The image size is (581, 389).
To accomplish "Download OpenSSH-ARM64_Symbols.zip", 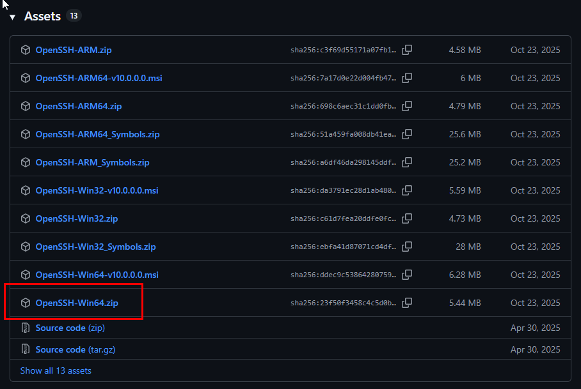I will pos(97,134).
